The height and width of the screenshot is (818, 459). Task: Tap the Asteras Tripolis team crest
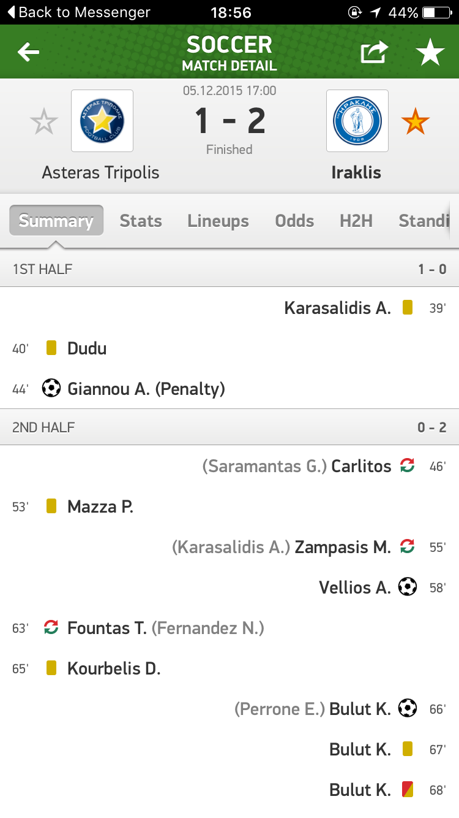pyautogui.click(x=102, y=121)
